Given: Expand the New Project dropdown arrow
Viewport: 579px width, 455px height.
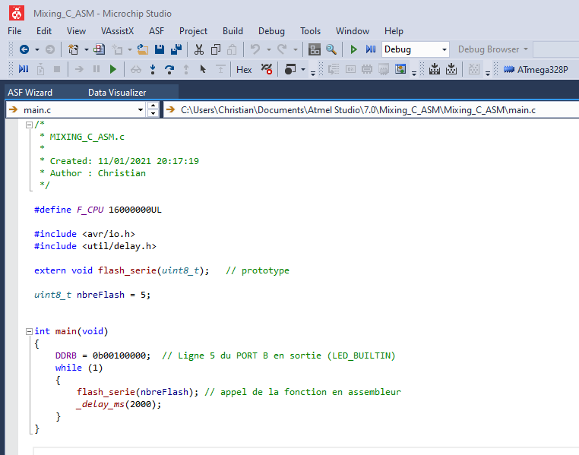Looking at the screenshot, I should pos(86,49).
